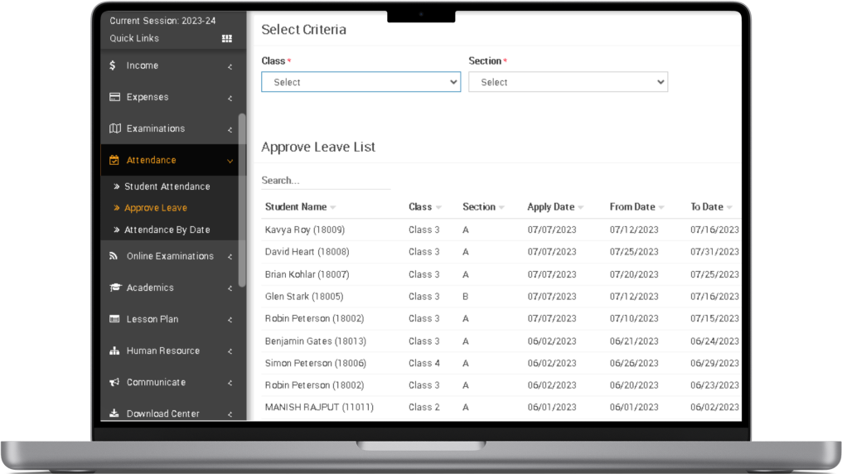842x474 pixels.
Task: Click Apply Date 06/01/2023 cell
Action: (x=552, y=408)
